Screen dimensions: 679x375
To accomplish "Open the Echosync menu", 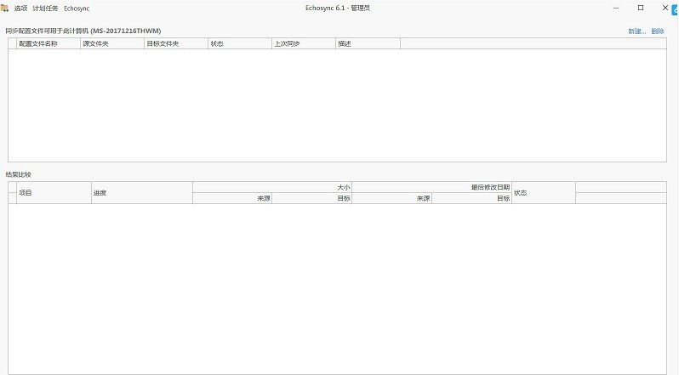I will click(77, 9).
